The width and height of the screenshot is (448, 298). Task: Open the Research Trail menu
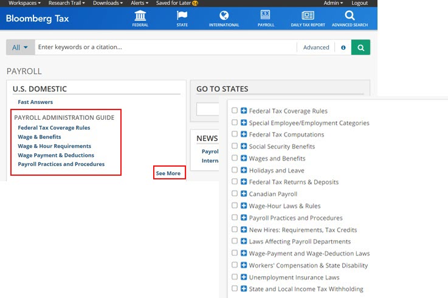tap(67, 3)
